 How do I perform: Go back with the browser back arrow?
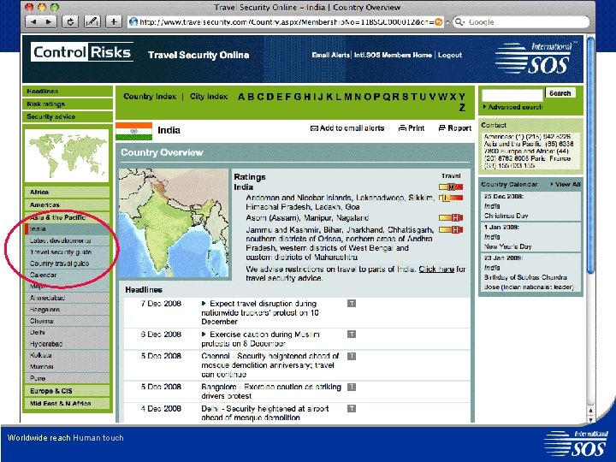point(33,22)
